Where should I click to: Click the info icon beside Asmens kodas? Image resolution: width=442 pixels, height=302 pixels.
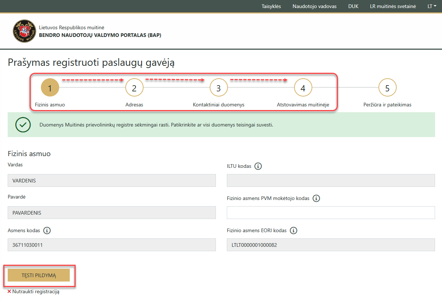47,230
